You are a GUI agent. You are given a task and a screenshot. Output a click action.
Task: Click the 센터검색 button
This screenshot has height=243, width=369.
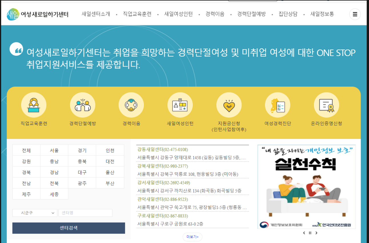point(69,228)
